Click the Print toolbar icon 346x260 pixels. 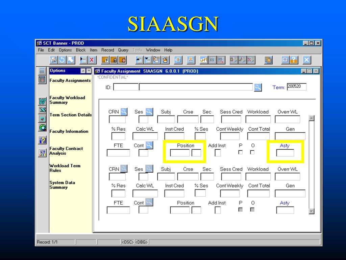191,60
